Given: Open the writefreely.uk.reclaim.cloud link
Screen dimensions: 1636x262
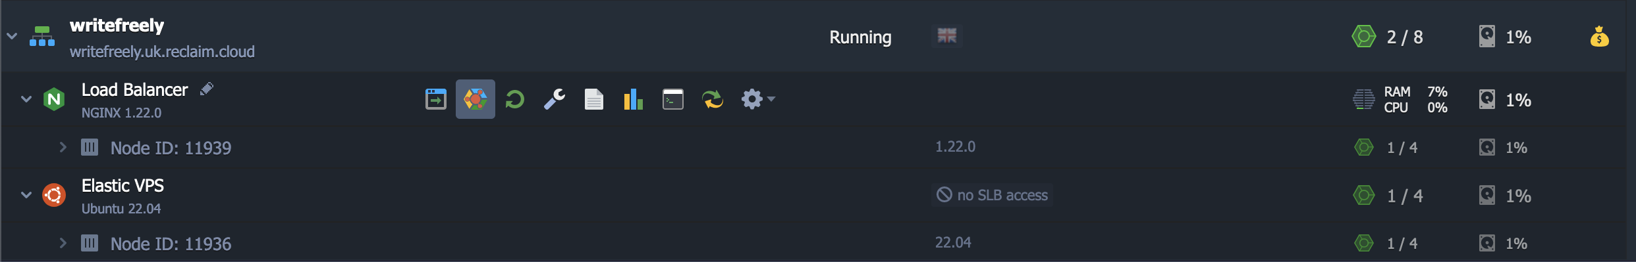Looking at the screenshot, I should 162,52.
